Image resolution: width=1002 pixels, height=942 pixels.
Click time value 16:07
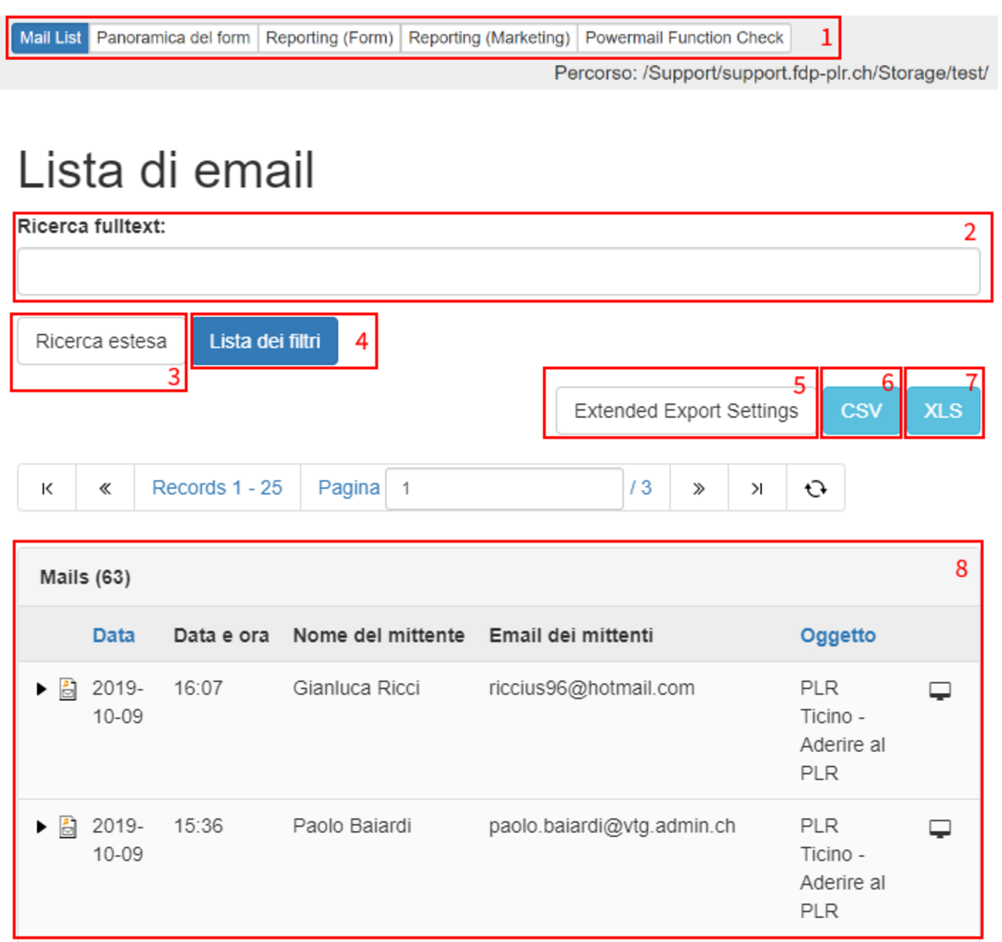198,688
